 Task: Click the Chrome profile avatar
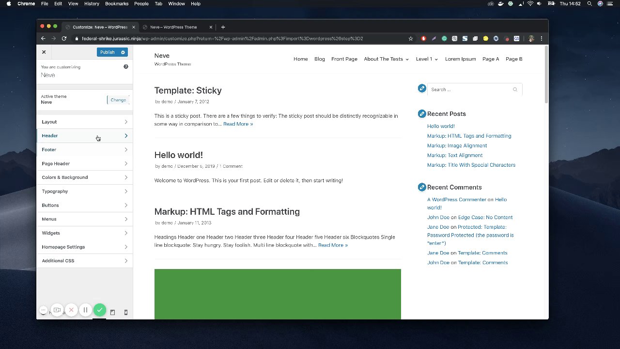[531, 38]
